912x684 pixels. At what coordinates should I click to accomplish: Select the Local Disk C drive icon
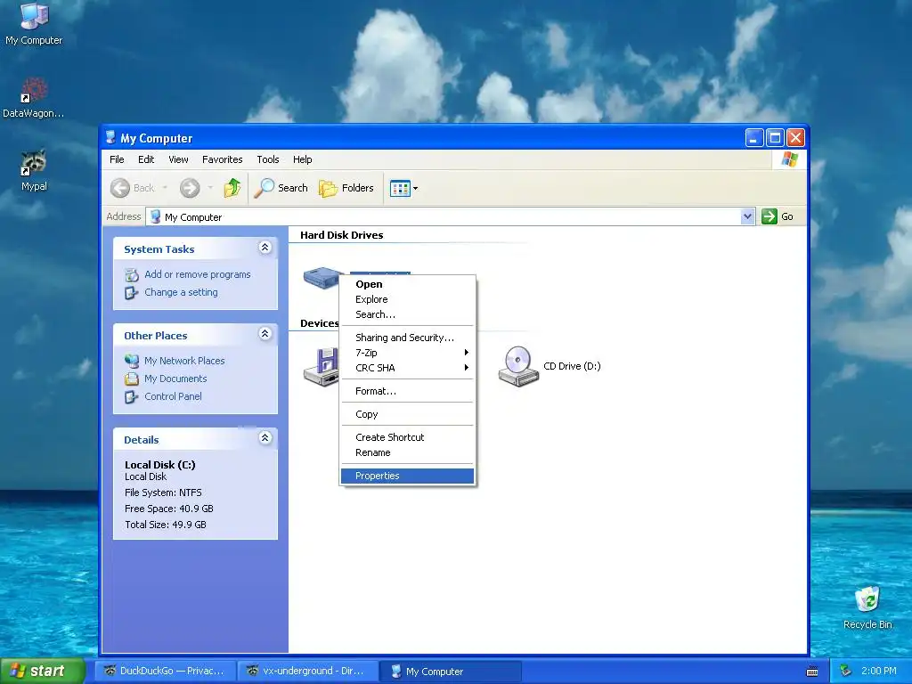tap(321, 278)
